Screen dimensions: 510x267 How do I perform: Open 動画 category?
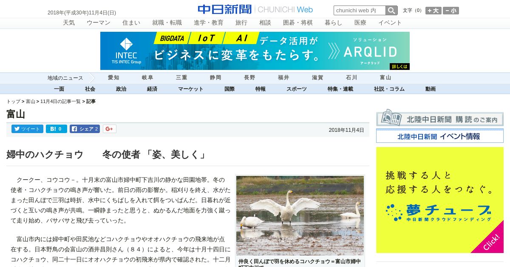pyautogui.click(x=431, y=89)
